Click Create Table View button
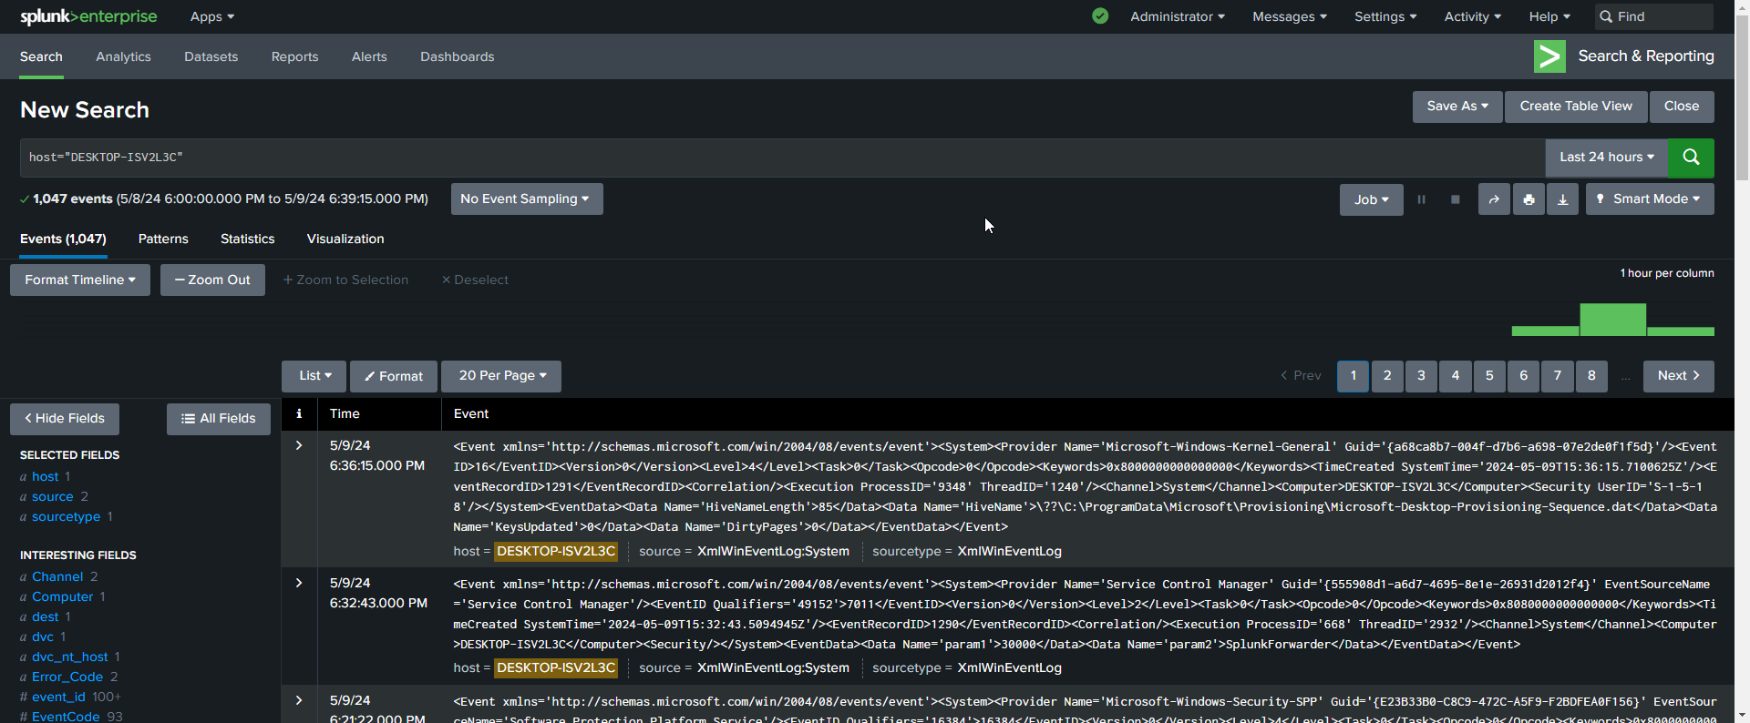This screenshot has height=723, width=1750. pos(1576,107)
